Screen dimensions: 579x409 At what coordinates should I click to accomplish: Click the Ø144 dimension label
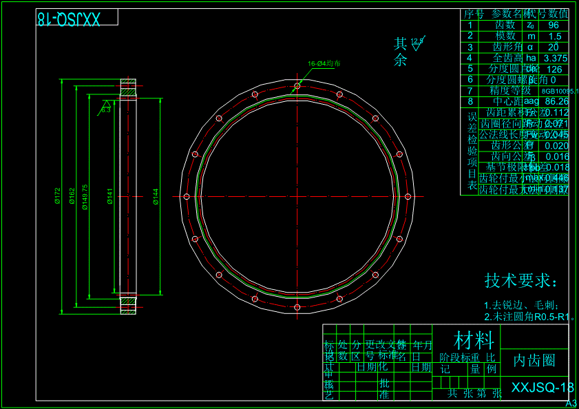(x=156, y=198)
